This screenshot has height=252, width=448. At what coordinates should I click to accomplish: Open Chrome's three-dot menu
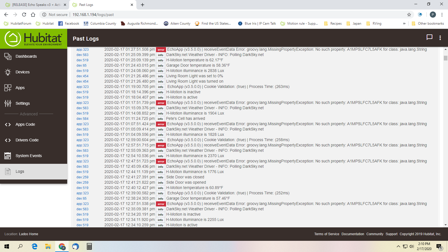442,15
